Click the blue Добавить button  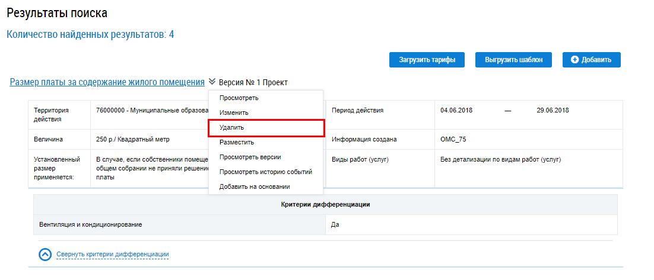[591, 60]
